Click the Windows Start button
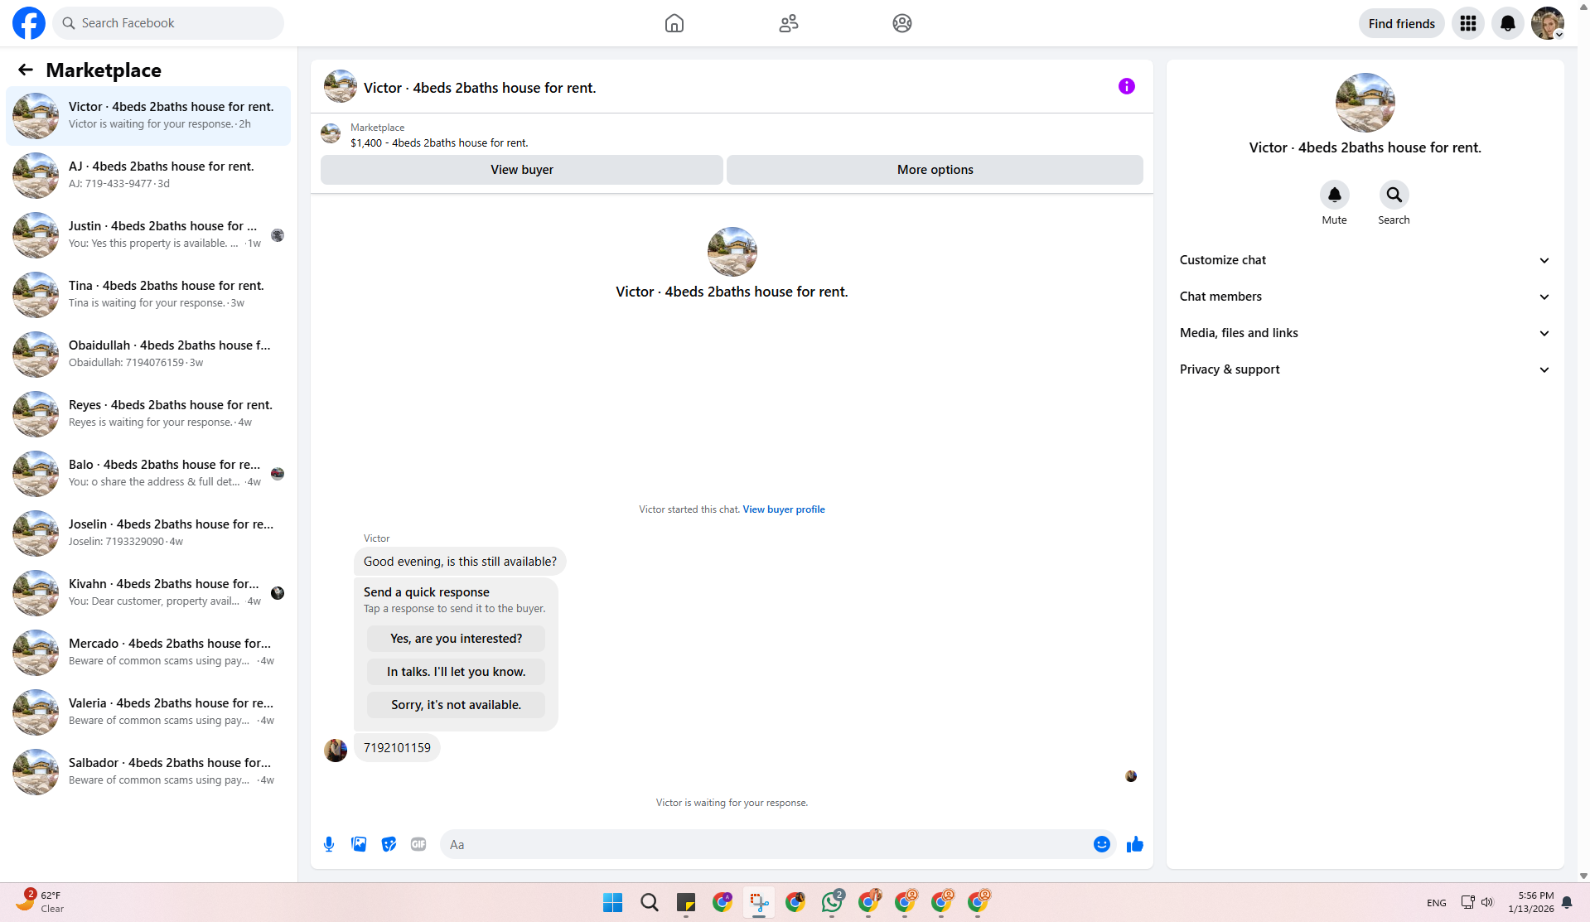The width and height of the screenshot is (1590, 922). (613, 902)
